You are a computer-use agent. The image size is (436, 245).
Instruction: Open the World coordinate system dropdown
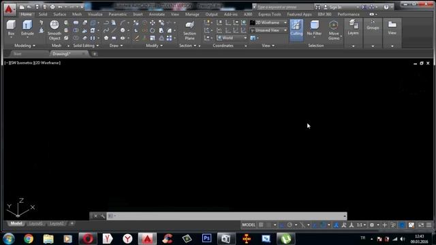[232, 38]
